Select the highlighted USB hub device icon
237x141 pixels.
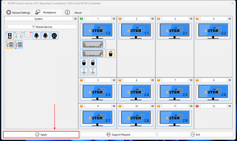point(9,45)
